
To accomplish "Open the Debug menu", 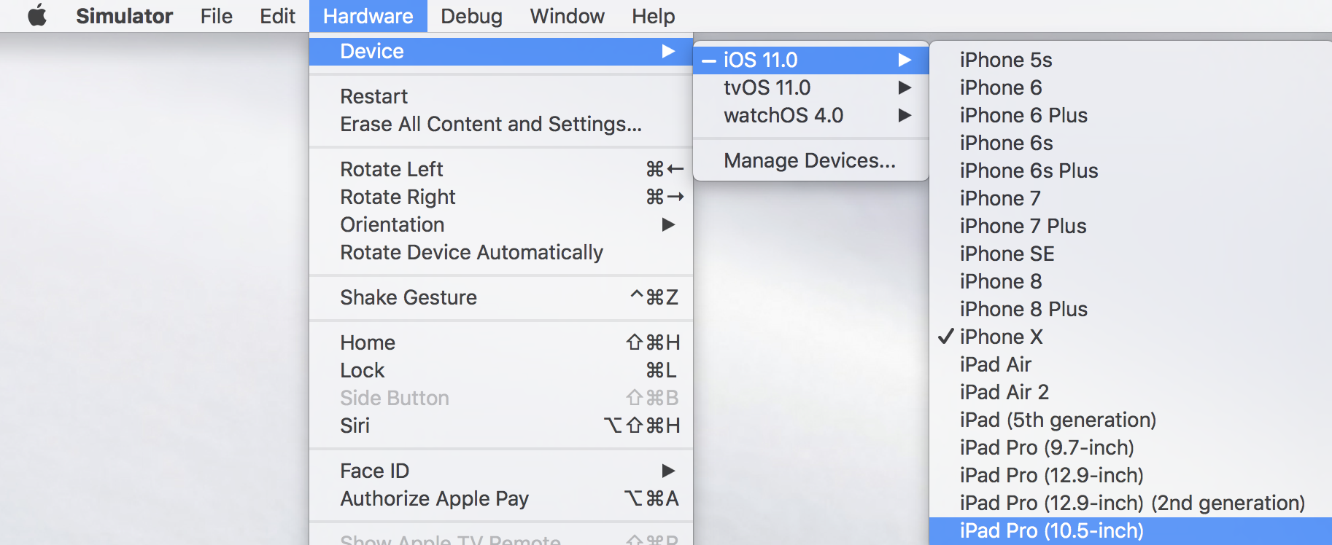I will pos(471,16).
